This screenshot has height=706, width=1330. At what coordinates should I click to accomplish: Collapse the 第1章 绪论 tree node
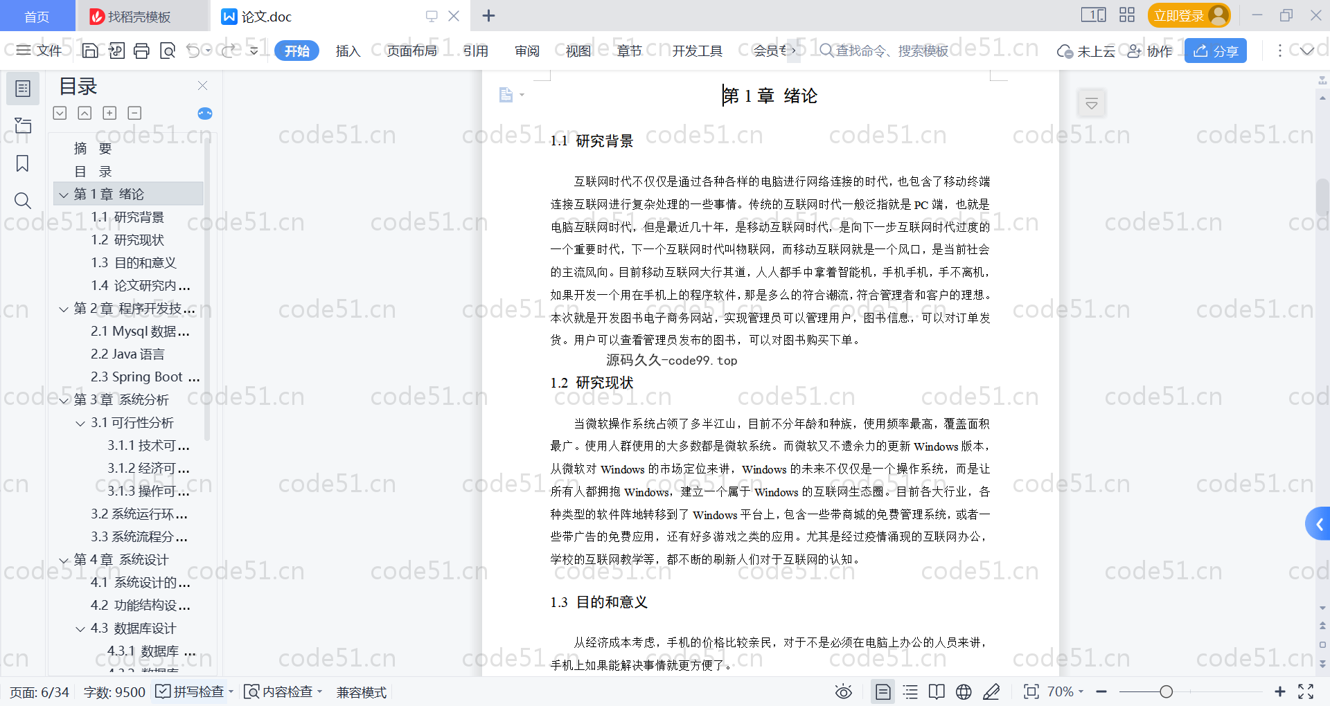coord(64,194)
